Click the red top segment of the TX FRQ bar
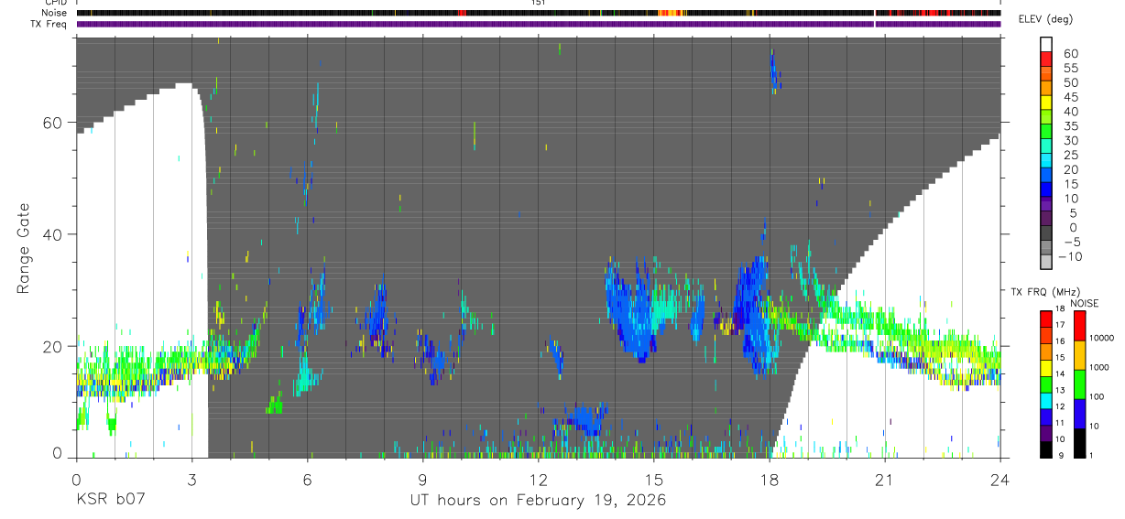The height and width of the screenshot is (519, 1125). (x=1046, y=319)
